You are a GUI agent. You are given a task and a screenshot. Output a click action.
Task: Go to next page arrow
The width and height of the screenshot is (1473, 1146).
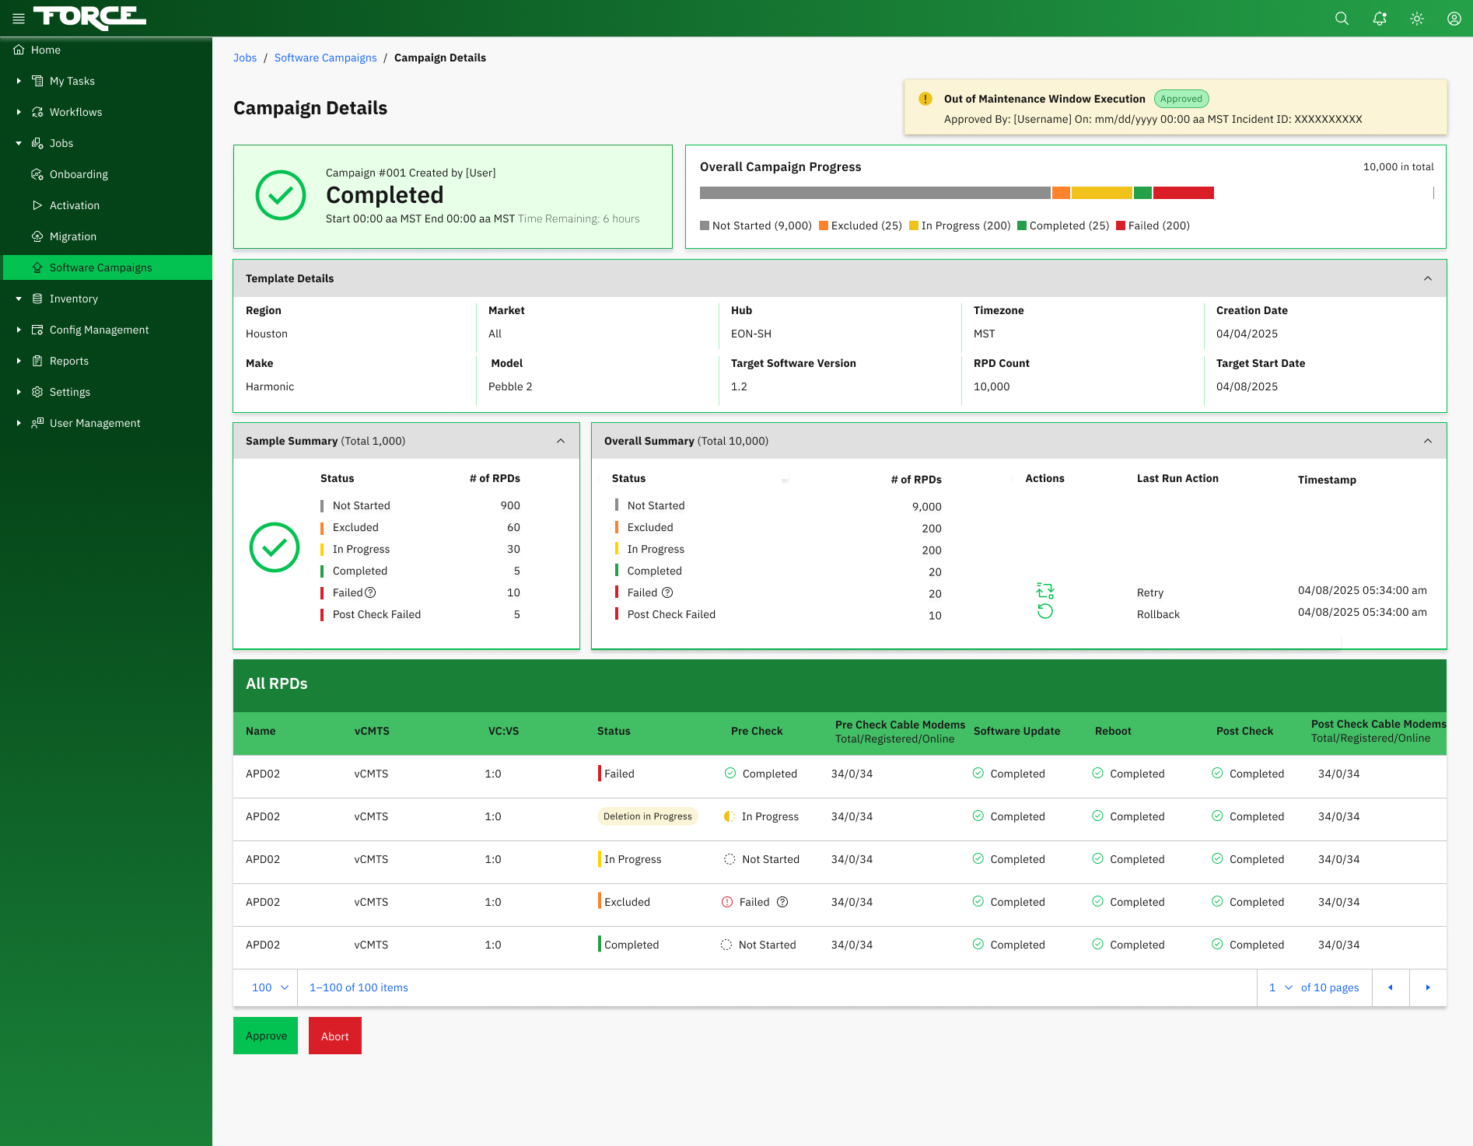tap(1427, 987)
